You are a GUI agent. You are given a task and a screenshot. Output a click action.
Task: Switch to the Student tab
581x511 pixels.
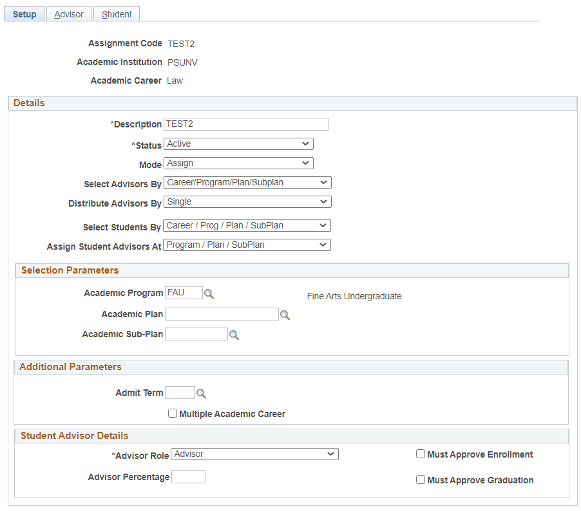[x=116, y=14]
